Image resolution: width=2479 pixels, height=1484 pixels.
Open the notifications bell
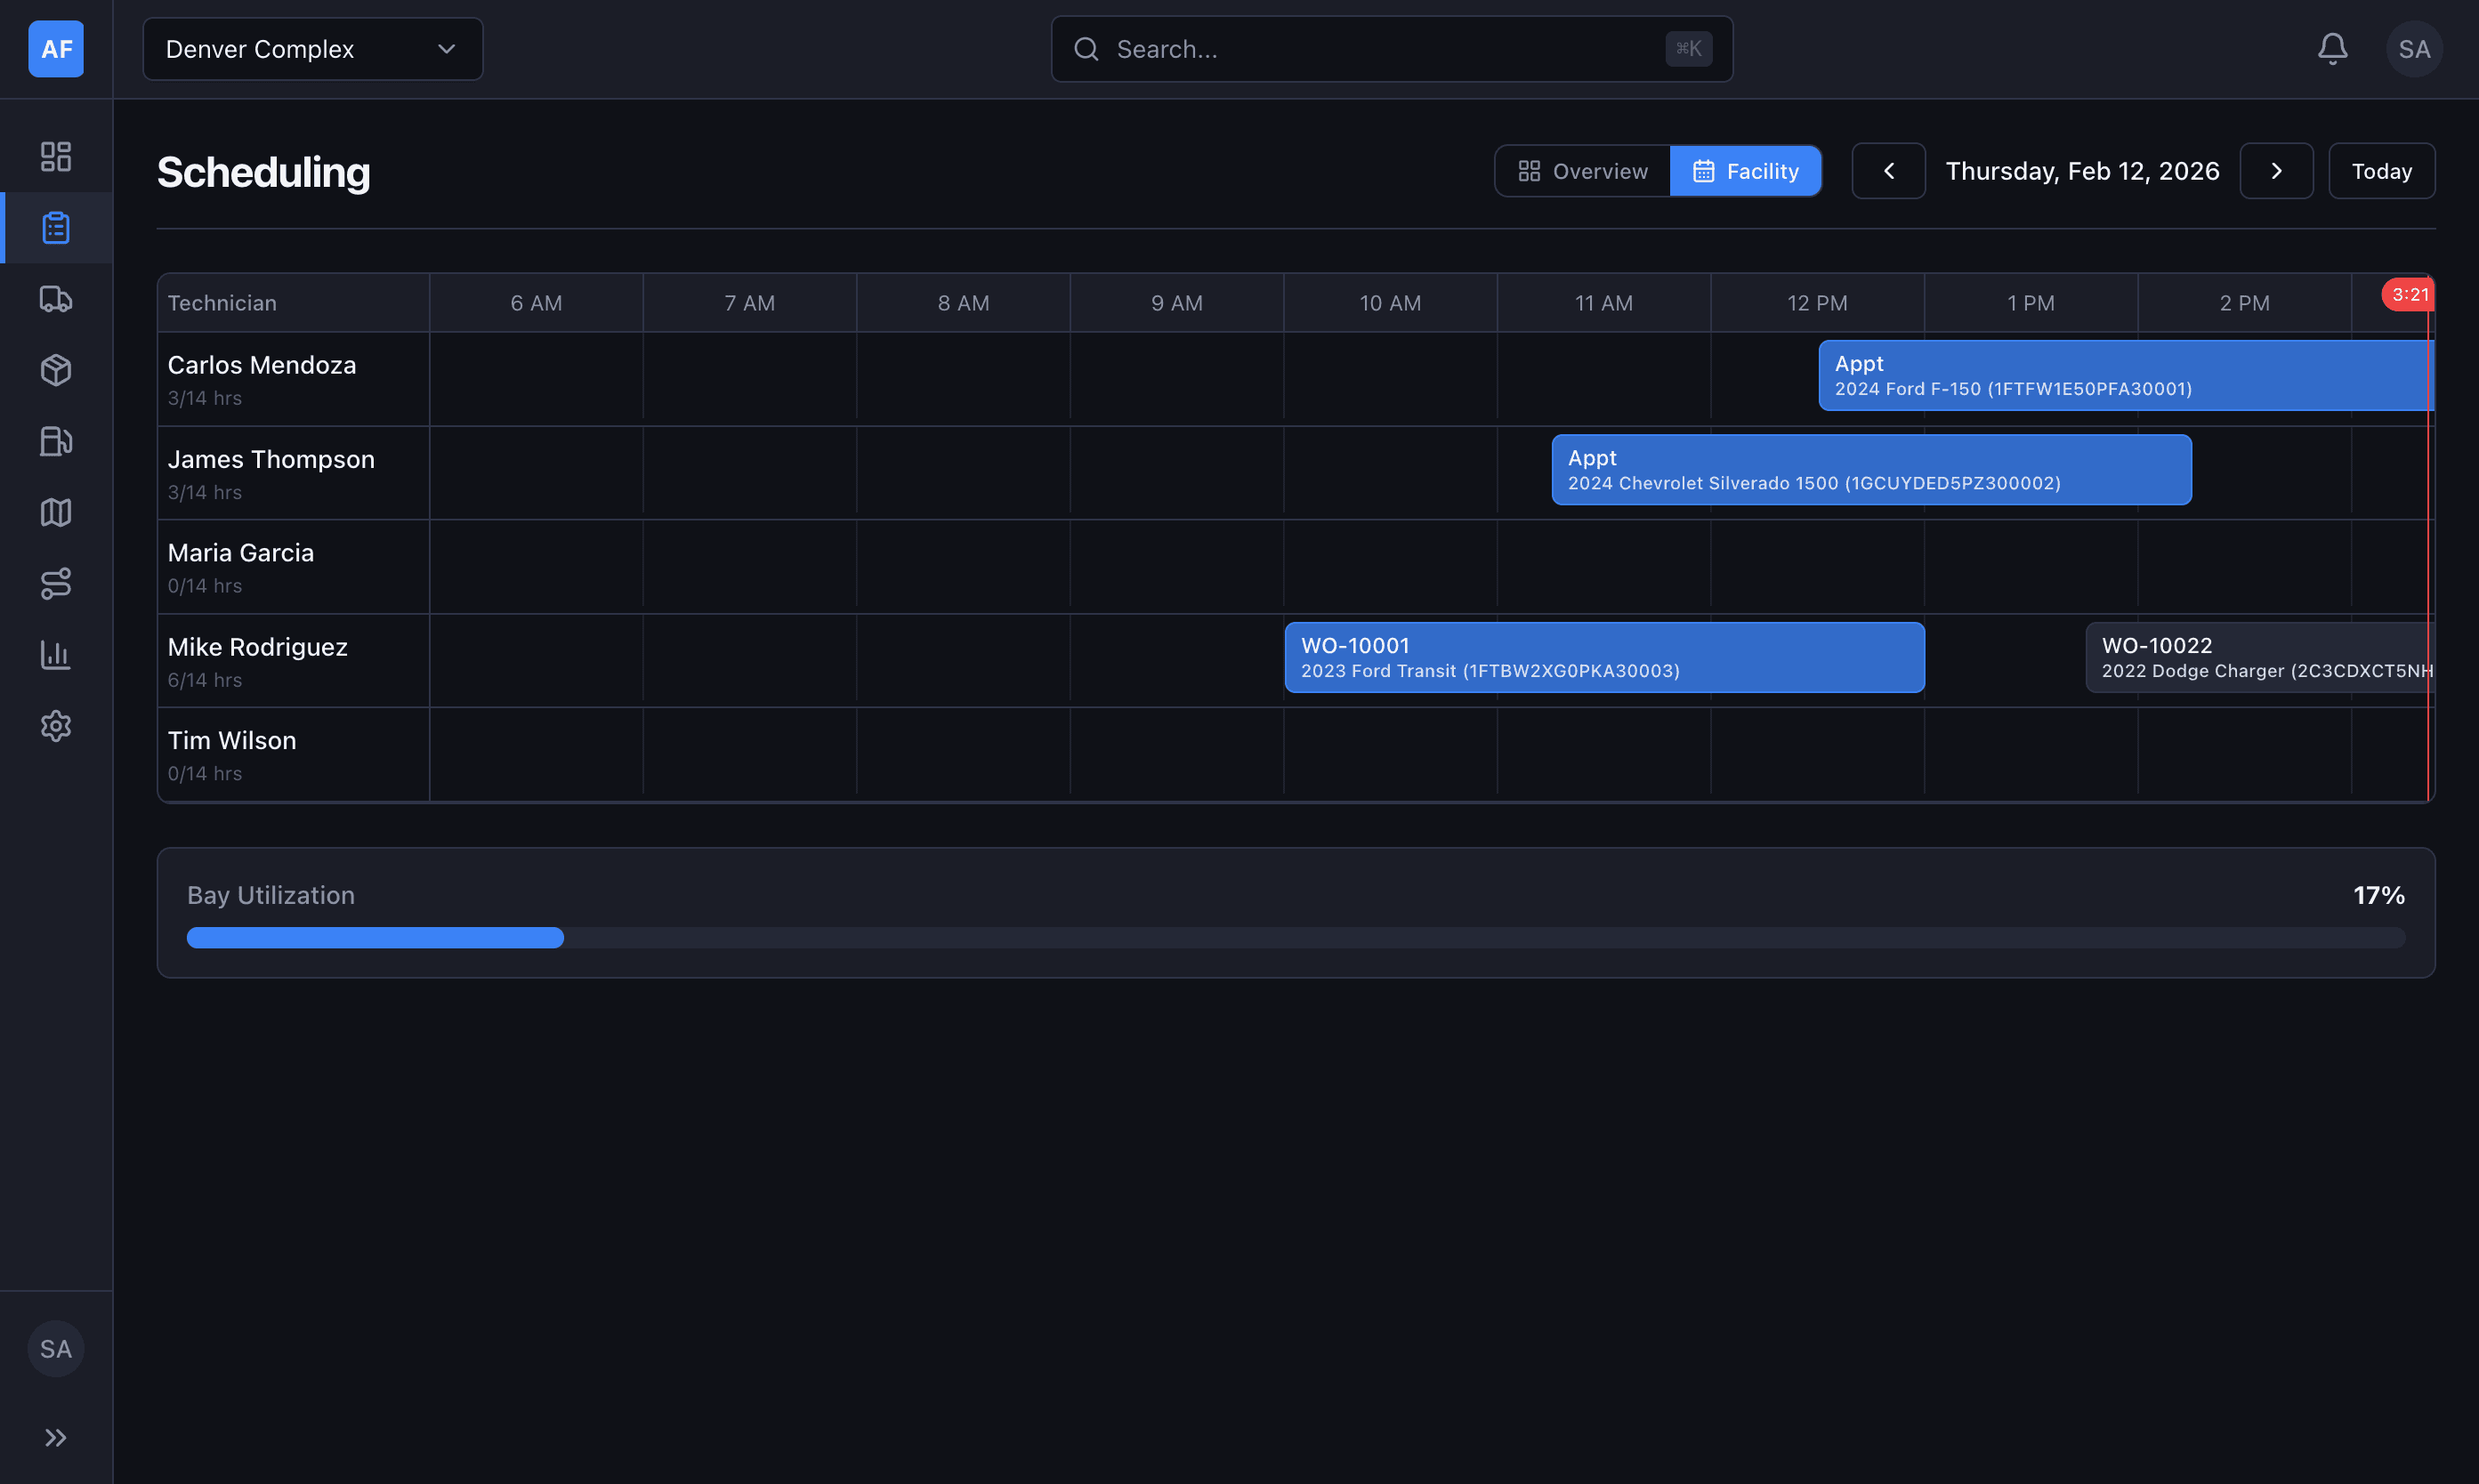[x=2332, y=49]
